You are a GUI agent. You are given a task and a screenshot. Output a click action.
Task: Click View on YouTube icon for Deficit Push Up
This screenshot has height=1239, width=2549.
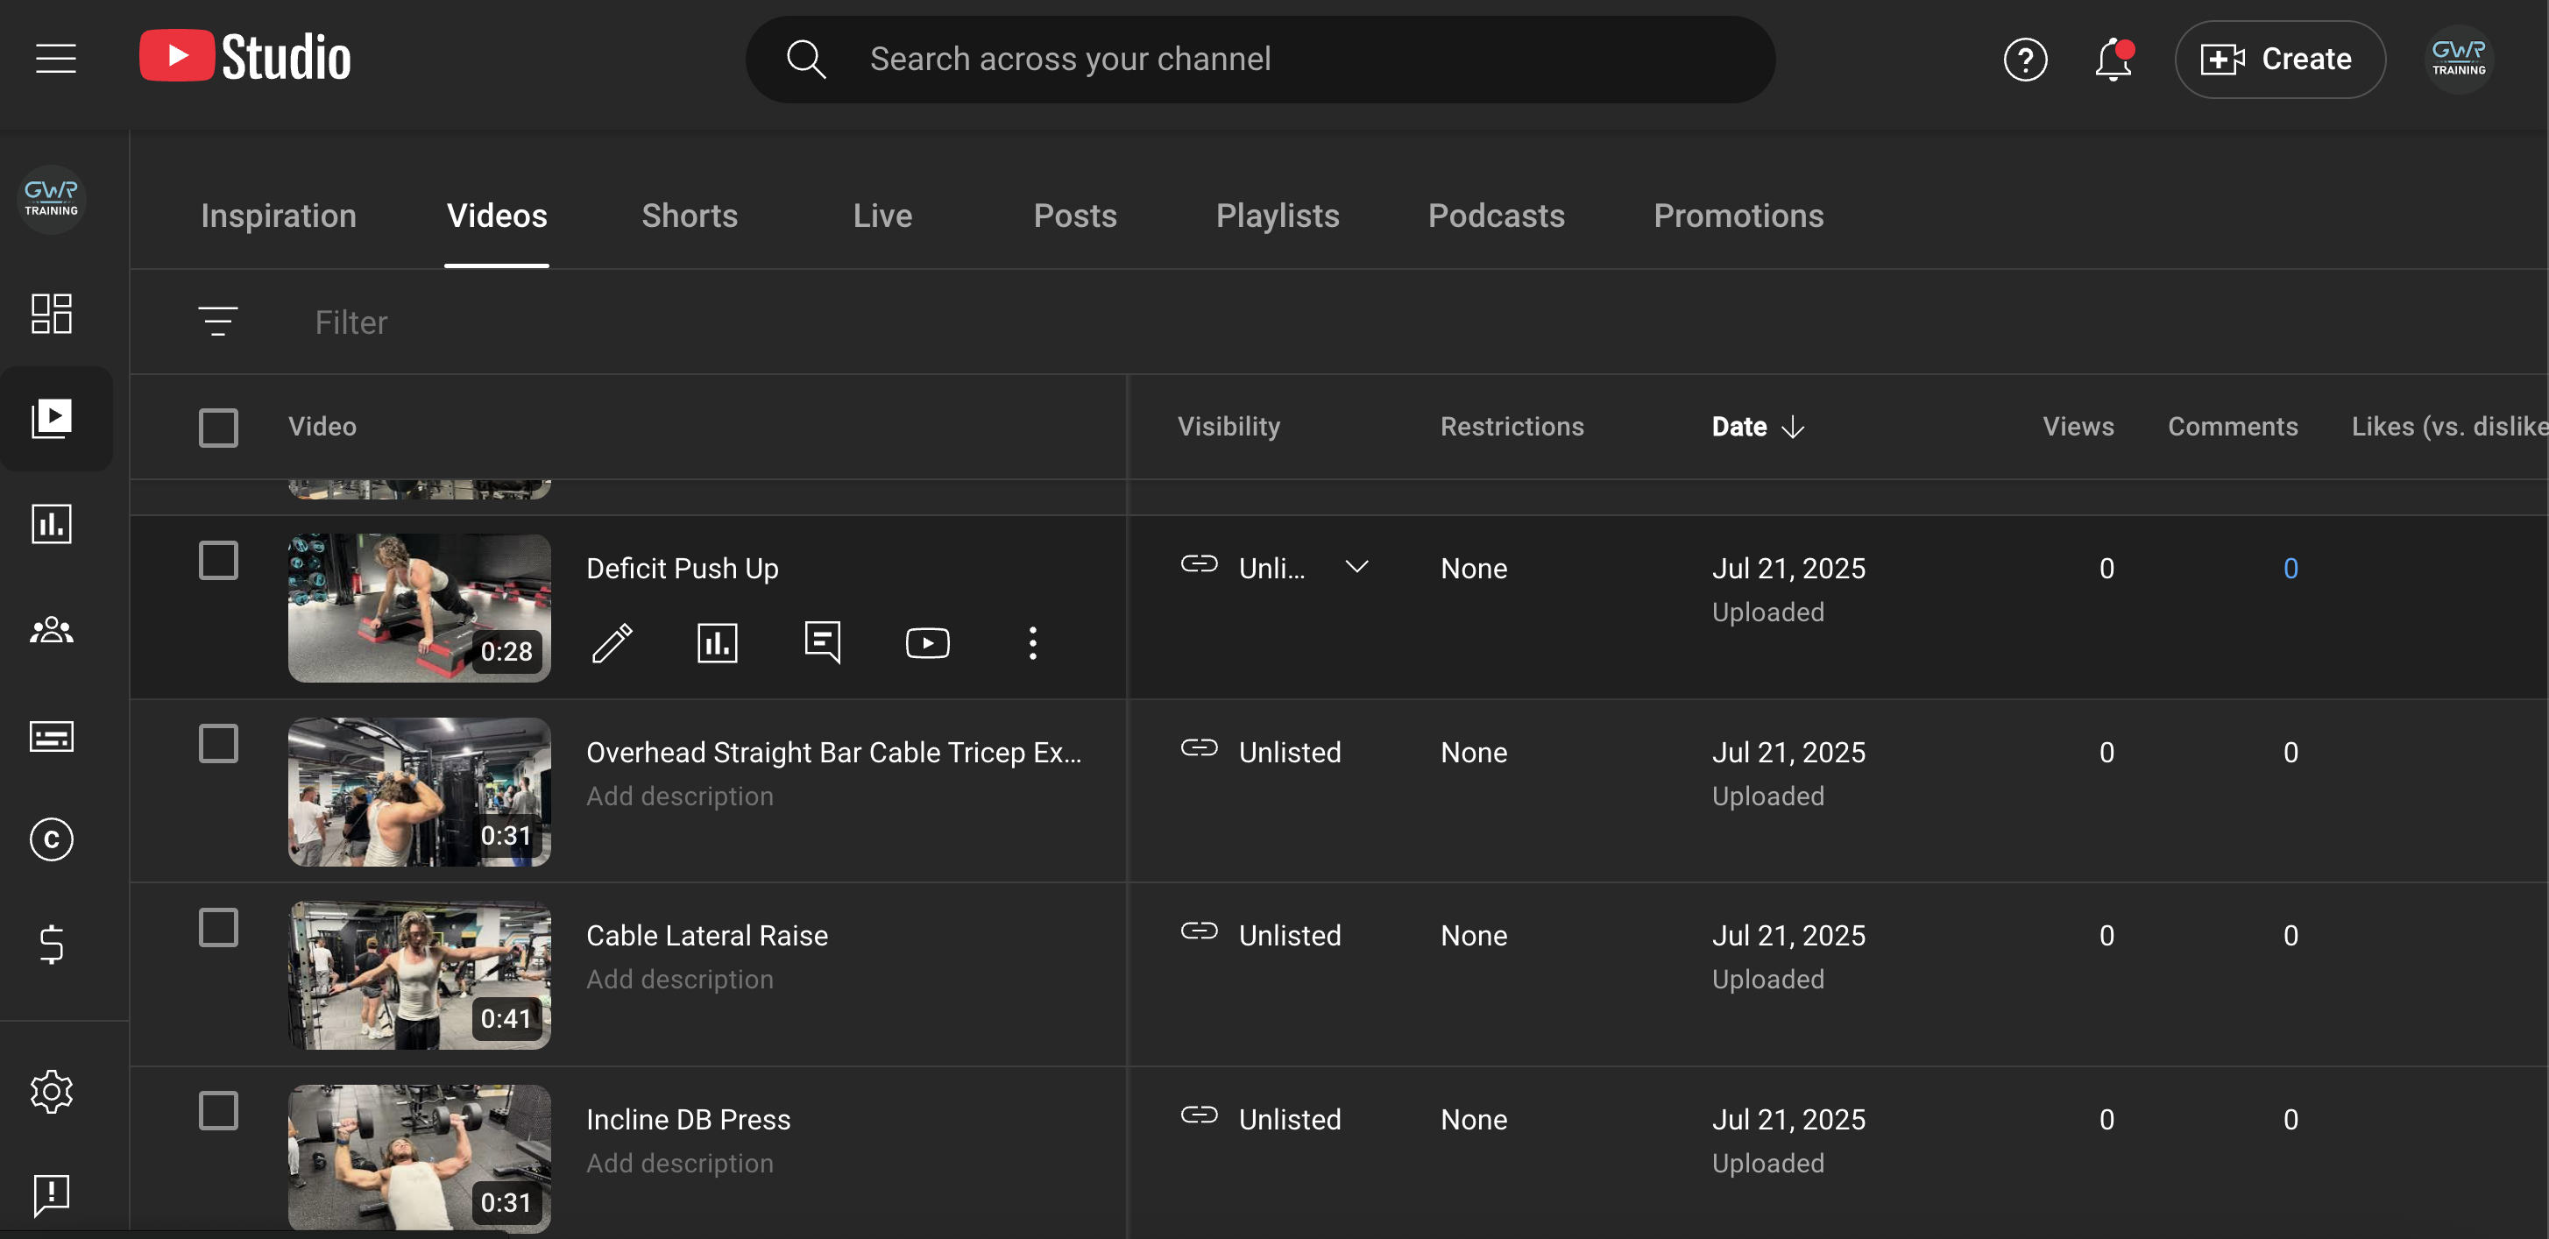coord(927,643)
